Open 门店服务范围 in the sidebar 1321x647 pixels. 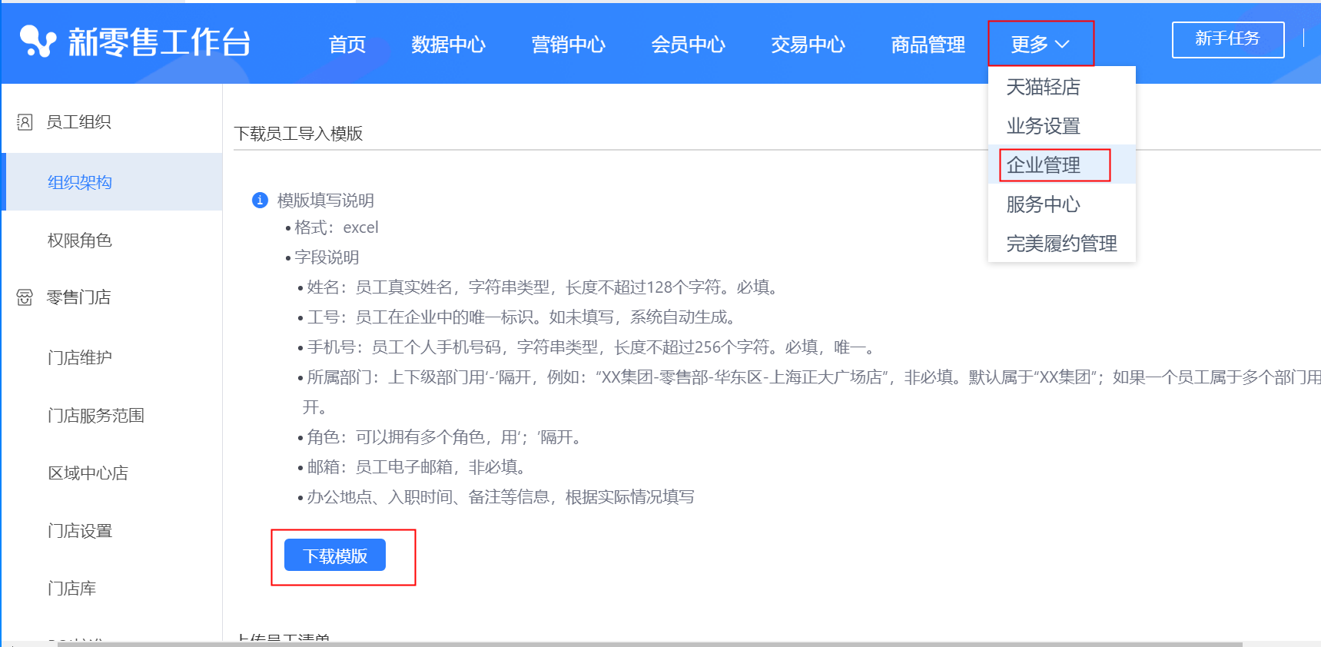click(x=96, y=416)
